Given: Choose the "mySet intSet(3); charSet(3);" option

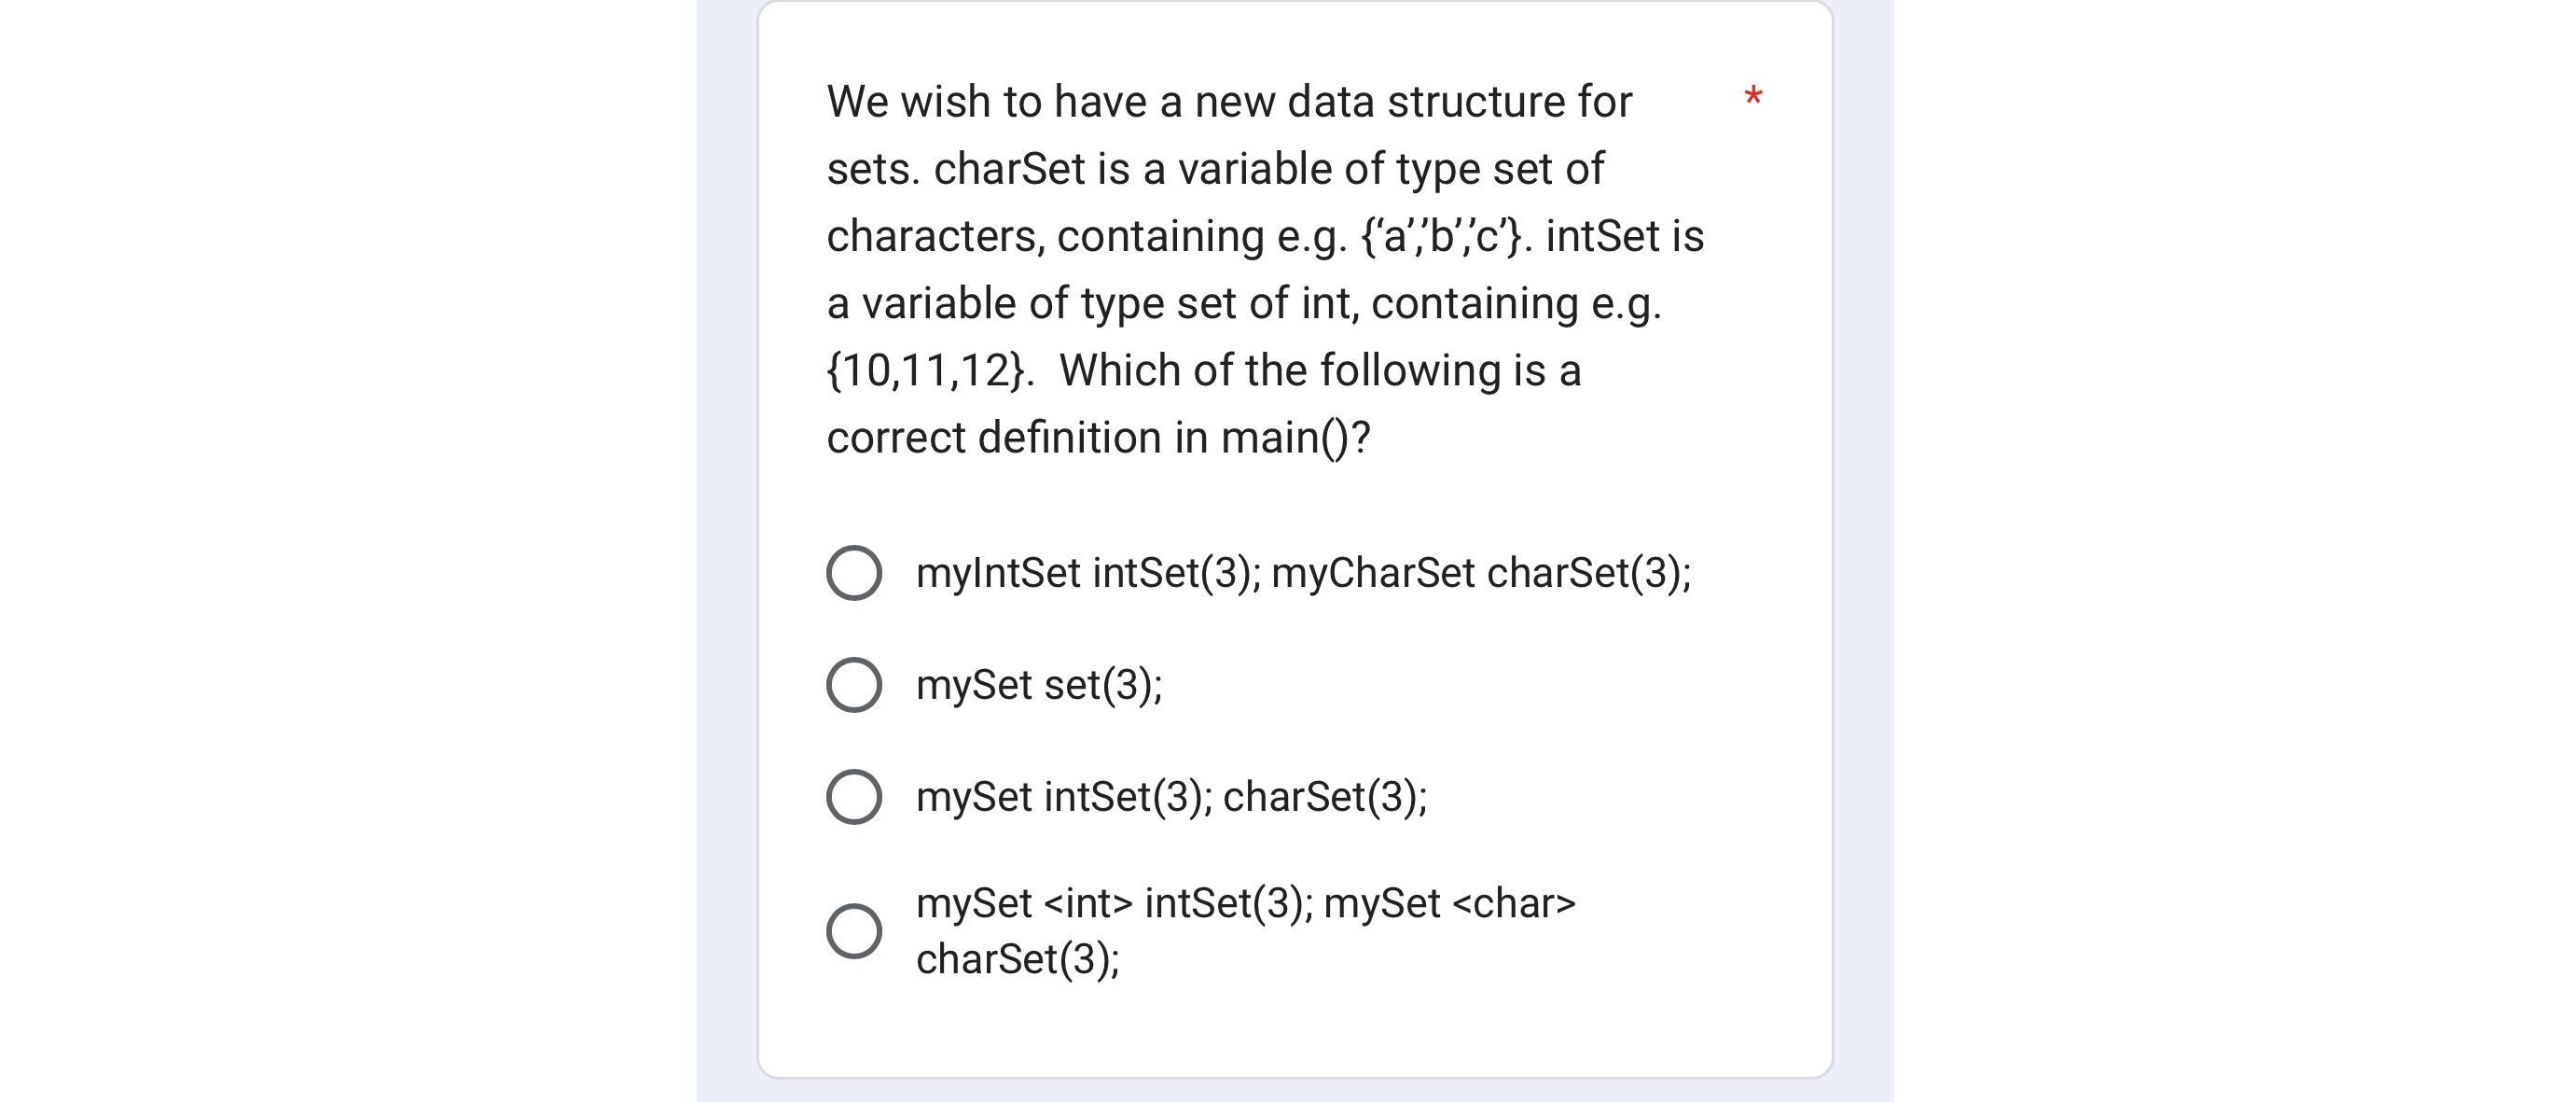Looking at the screenshot, I should [x=1170, y=796].
